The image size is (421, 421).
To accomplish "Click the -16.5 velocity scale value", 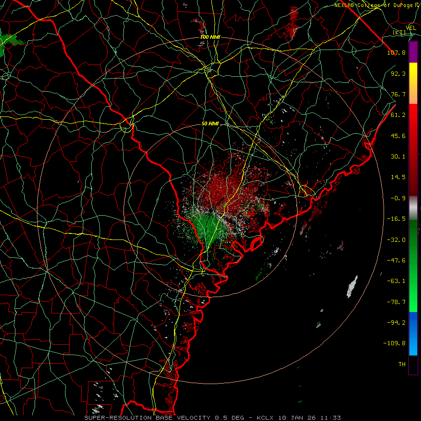I will point(396,219).
